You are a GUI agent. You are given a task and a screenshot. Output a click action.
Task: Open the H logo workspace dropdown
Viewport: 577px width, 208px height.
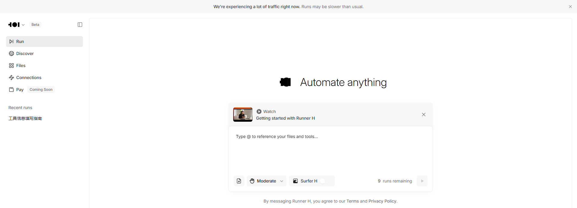(x=17, y=25)
